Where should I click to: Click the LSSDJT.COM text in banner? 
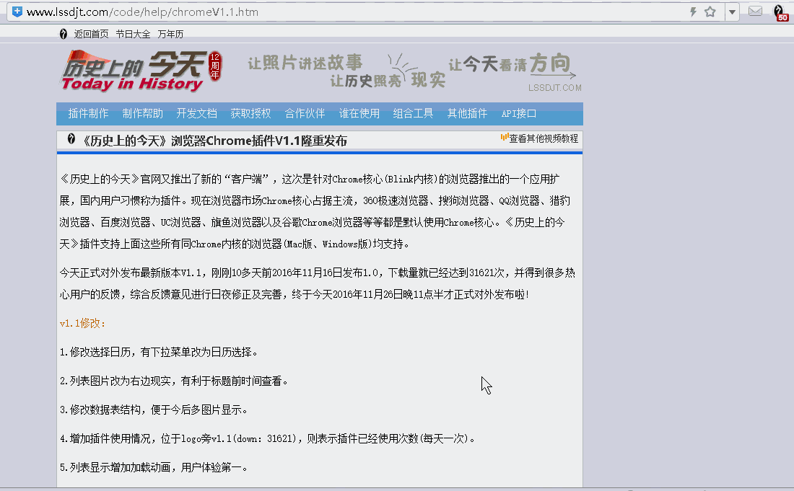pos(555,87)
